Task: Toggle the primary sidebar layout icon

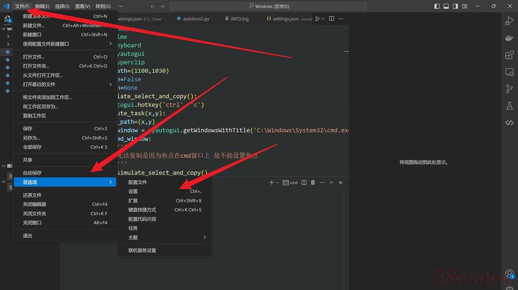Action: coord(437,6)
